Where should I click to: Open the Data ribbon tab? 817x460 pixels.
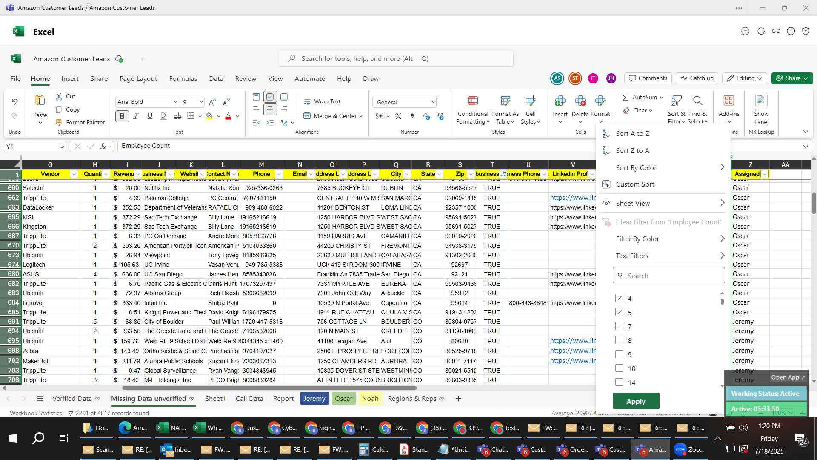(x=216, y=79)
